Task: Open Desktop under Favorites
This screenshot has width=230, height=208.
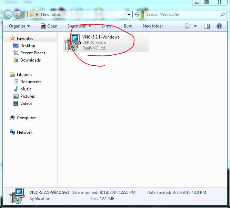Action: [x=28, y=46]
